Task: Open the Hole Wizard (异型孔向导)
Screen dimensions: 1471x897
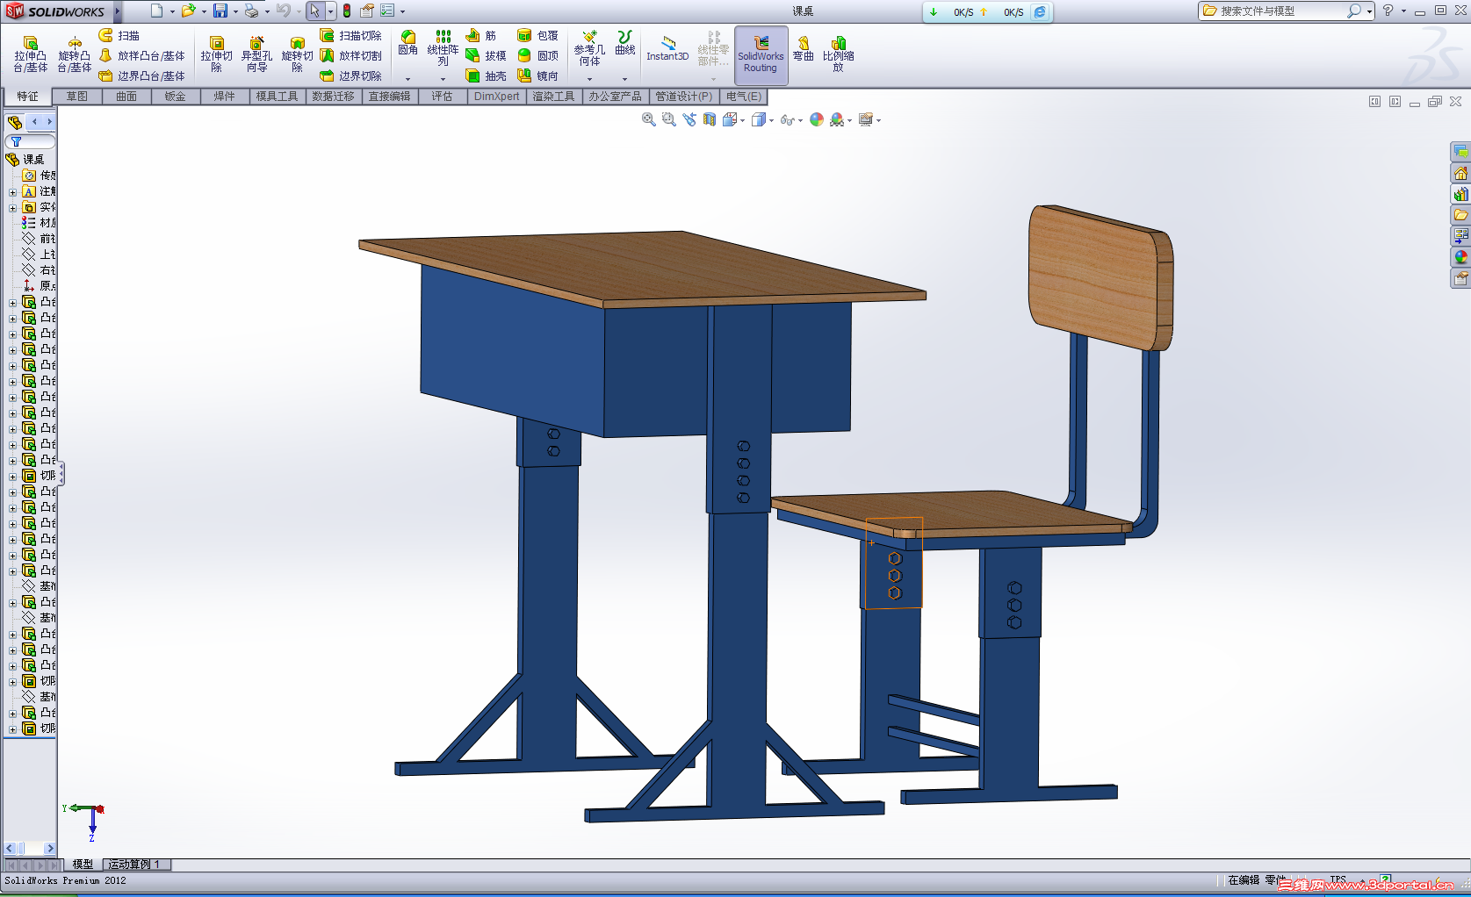Action: (256, 54)
